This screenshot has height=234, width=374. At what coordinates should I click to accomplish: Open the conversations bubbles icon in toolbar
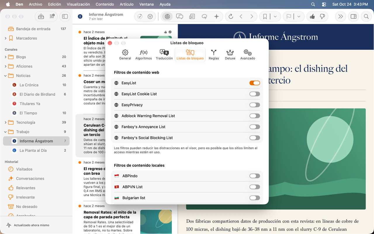pos(180,17)
